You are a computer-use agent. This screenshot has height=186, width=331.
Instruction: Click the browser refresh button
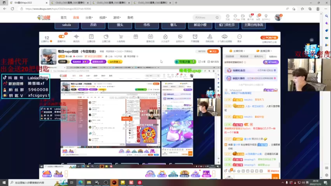point(12,9)
